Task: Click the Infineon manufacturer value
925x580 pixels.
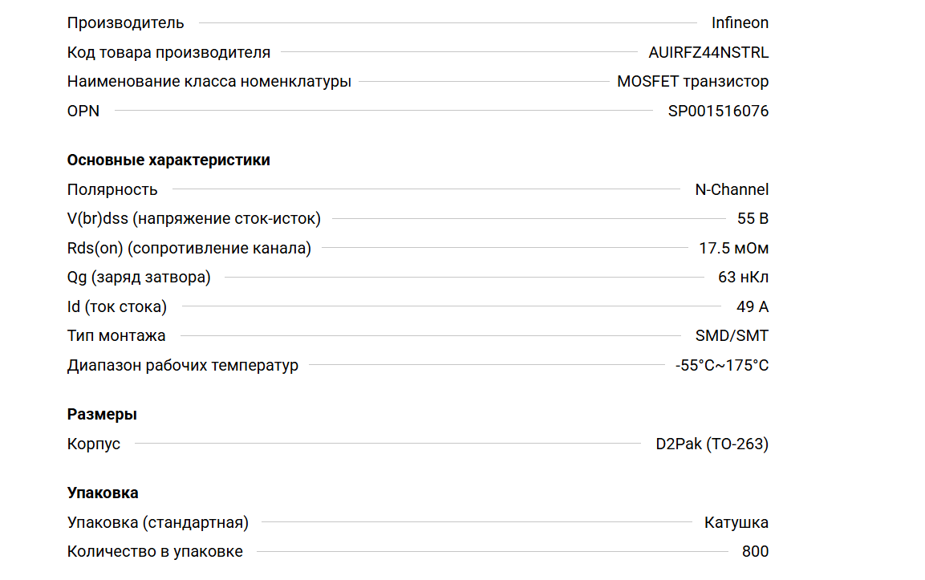Action: coord(739,23)
